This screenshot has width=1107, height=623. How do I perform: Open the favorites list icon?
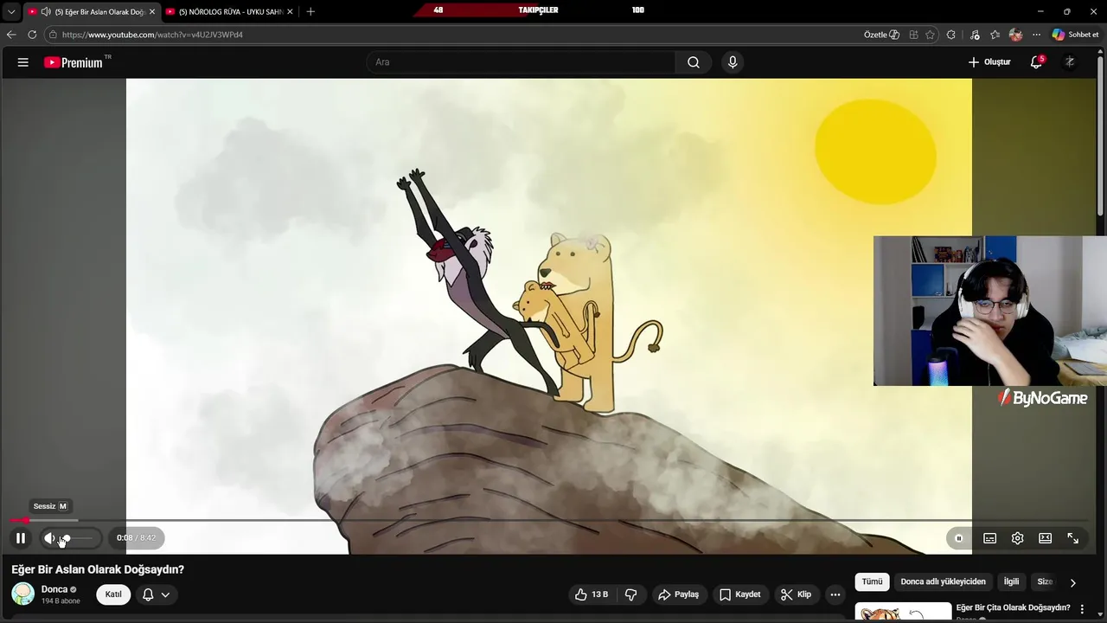[995, 35]
